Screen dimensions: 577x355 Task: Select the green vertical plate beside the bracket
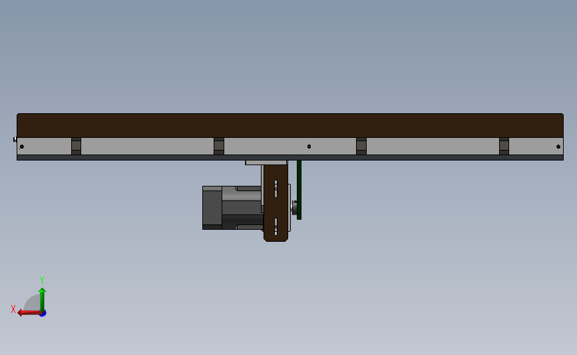299,190
